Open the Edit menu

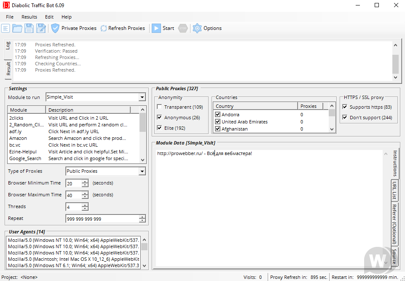pos(49,17)
